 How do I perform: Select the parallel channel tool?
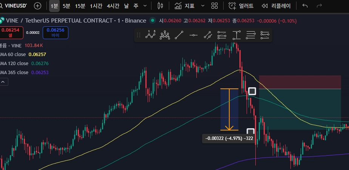pos(208,35)
